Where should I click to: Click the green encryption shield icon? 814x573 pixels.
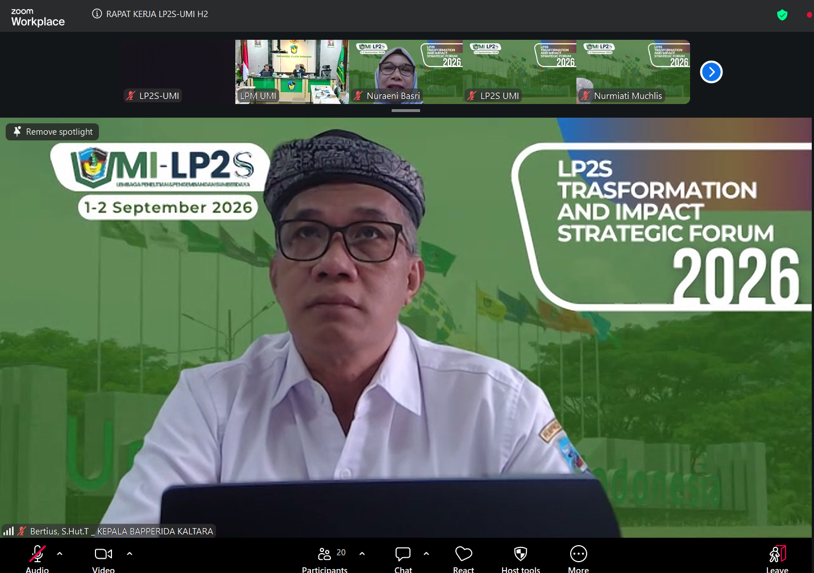click(782, 15)
